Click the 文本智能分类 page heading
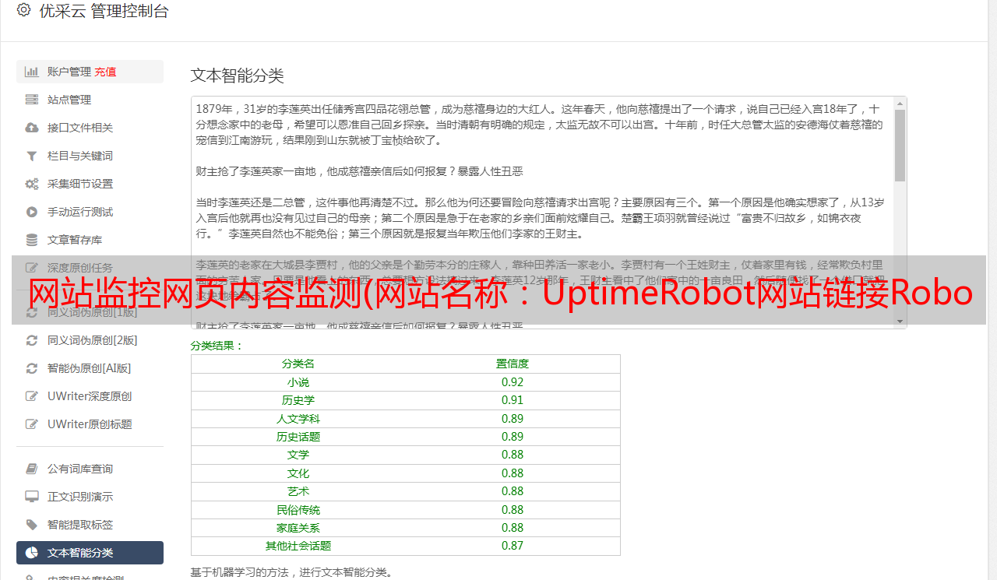This screenshot has width=997, height=580. pos(238,76)
